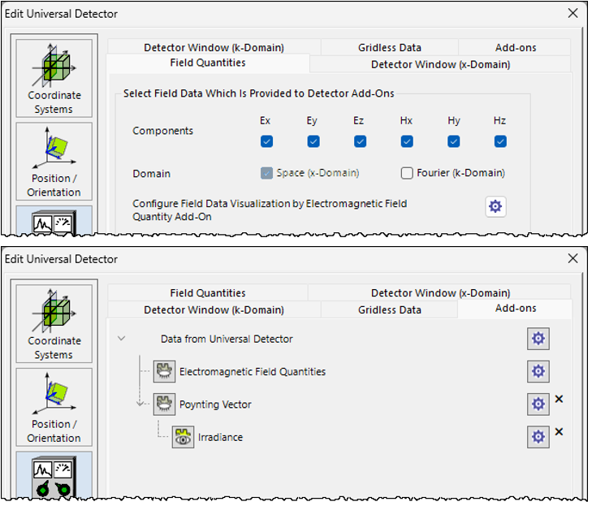
Task: Select Electromagnetic Field Quantities tree row text
Action: click(x=253, y=372)
